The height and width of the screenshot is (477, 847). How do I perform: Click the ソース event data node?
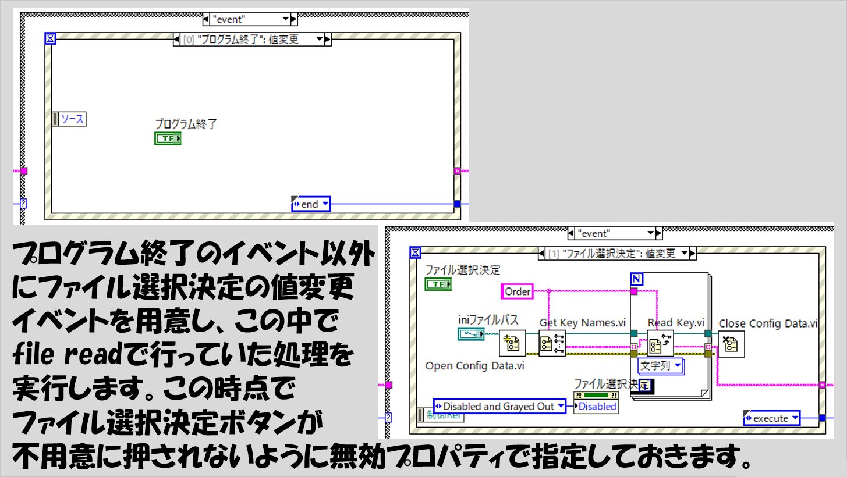click(x=69, y=119)
